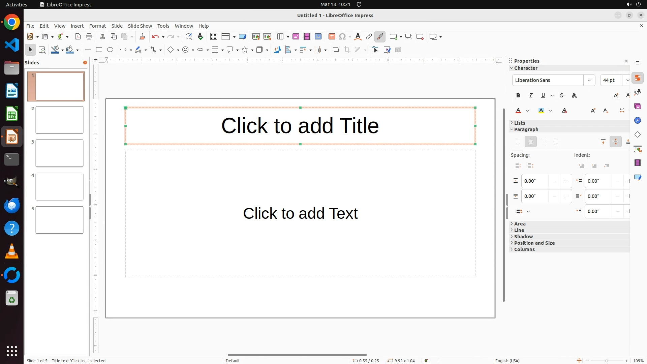Click the Insert Special Character icon

(343, 37)
